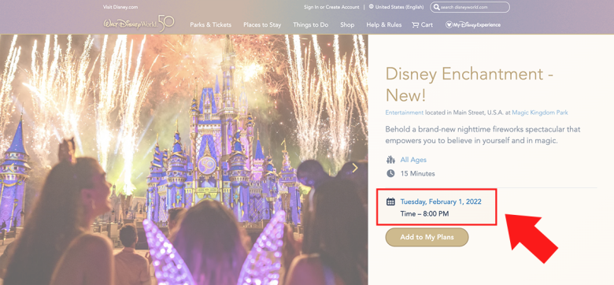Image resolution: width=614 pixels, height=285 pixels.
Task: Click the globe icon for United States
Action: click(x=372, y=7)
